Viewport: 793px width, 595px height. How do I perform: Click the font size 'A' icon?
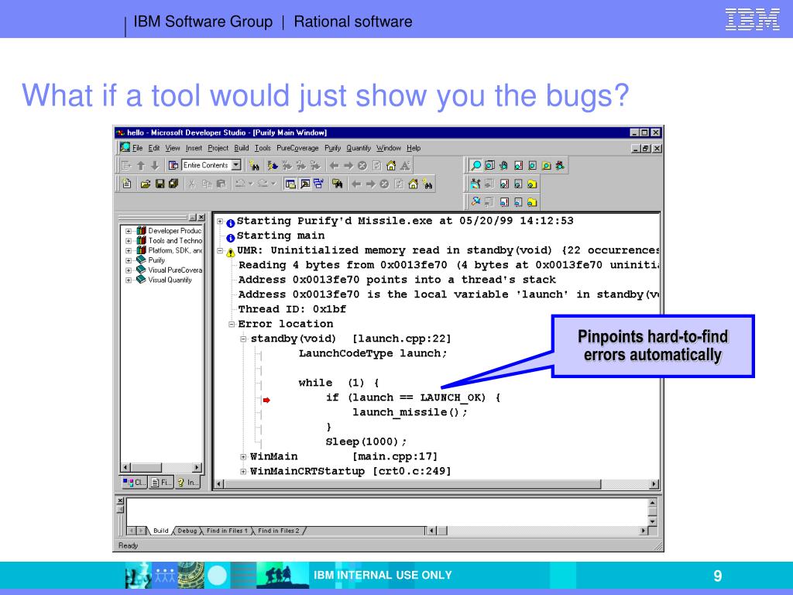pyautogui.click(x=405, y=166)
